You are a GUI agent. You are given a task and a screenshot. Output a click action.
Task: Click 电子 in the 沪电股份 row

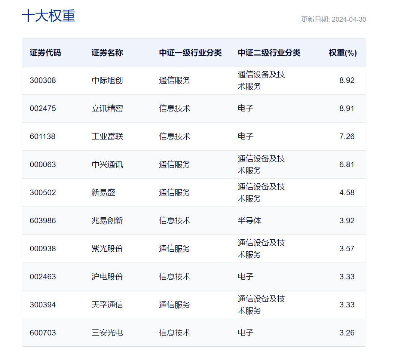click(245, 277)
